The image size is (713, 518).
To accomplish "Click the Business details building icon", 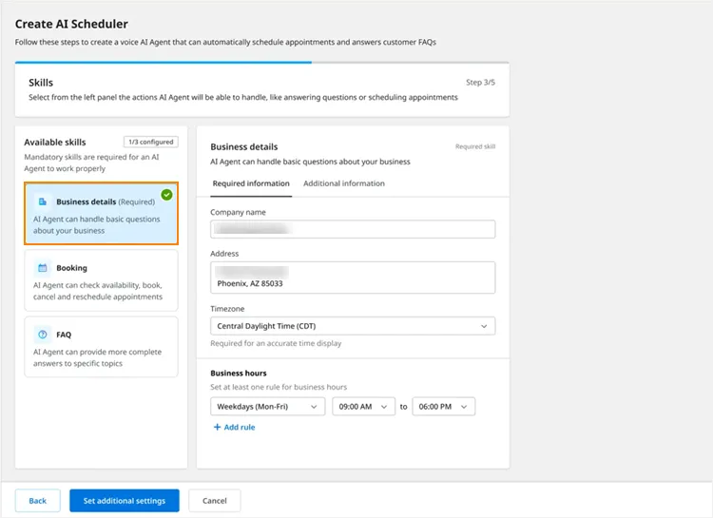I will 42,201.
